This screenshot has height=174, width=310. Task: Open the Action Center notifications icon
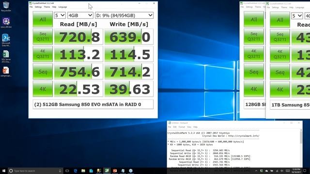point(305,171)
